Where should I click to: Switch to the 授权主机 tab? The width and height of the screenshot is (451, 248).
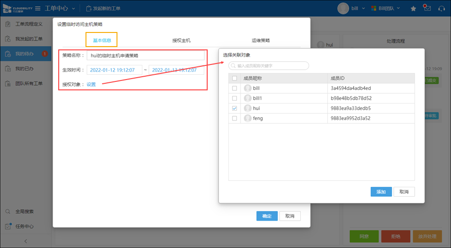tap(181, 40)
